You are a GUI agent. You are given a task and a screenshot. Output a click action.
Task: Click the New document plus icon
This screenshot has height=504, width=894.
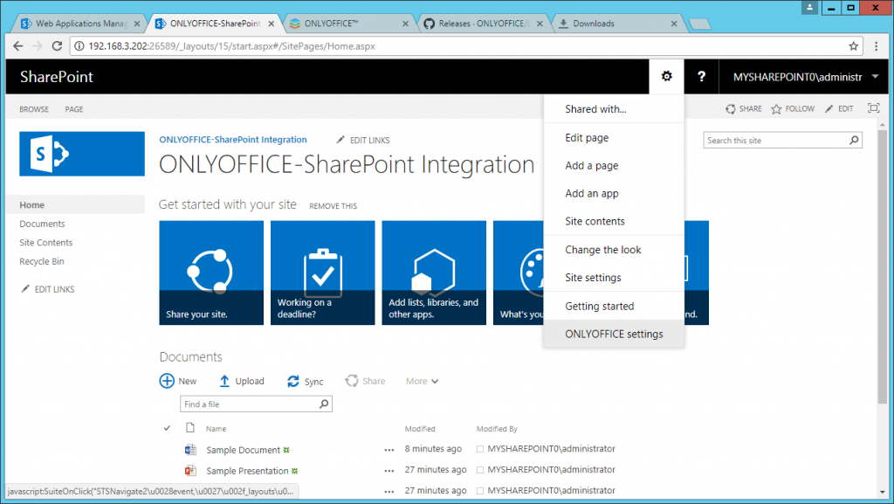[x=167, y=381]
